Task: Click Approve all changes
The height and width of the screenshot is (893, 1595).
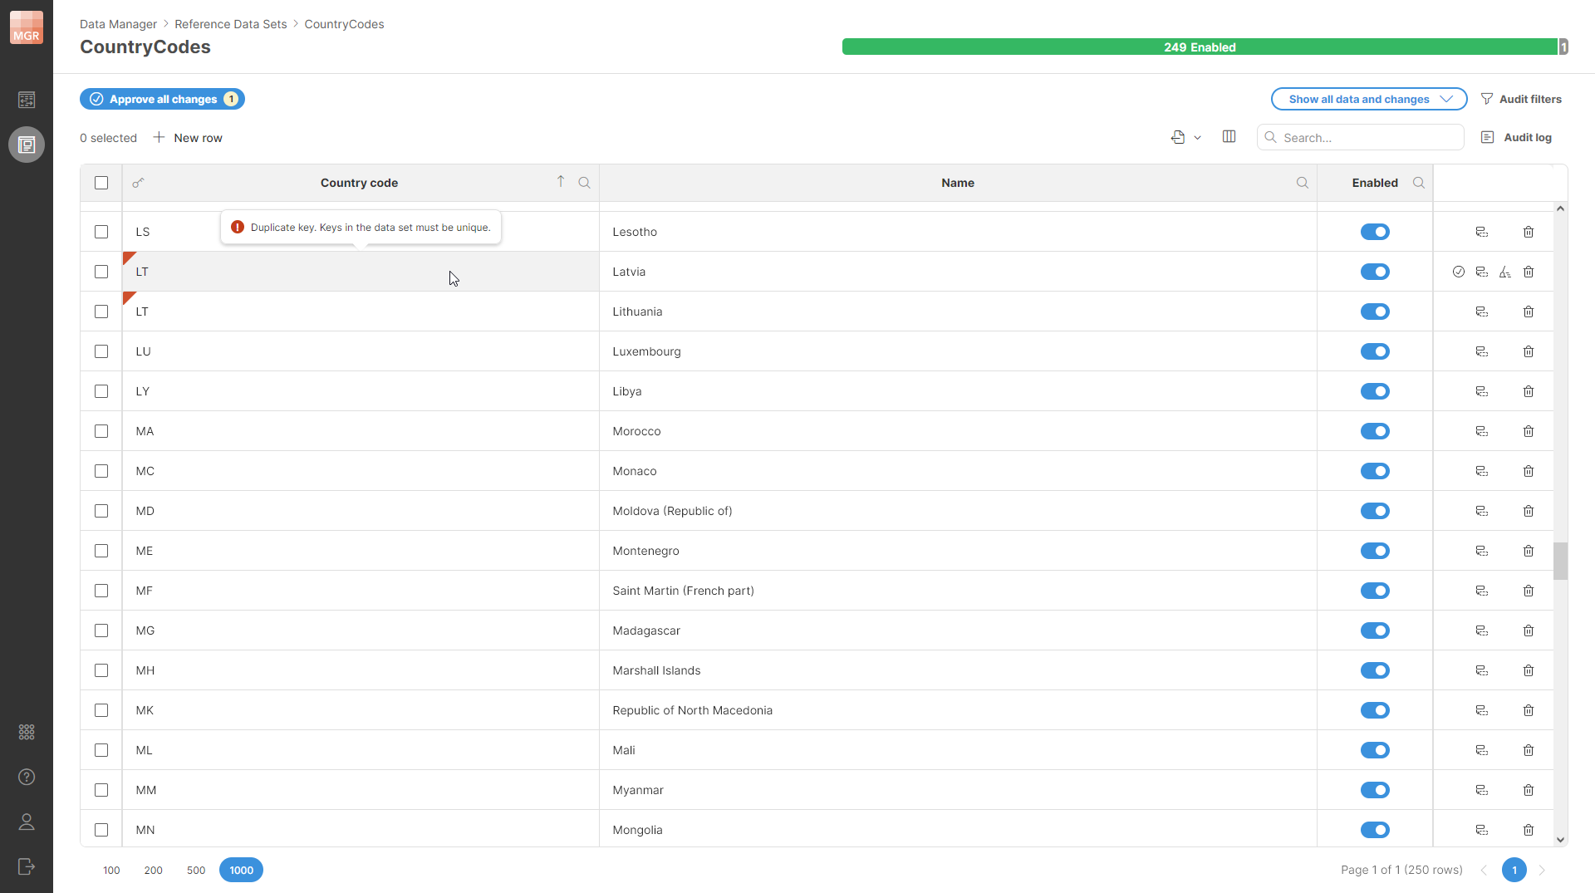Action: coord(162,99)
